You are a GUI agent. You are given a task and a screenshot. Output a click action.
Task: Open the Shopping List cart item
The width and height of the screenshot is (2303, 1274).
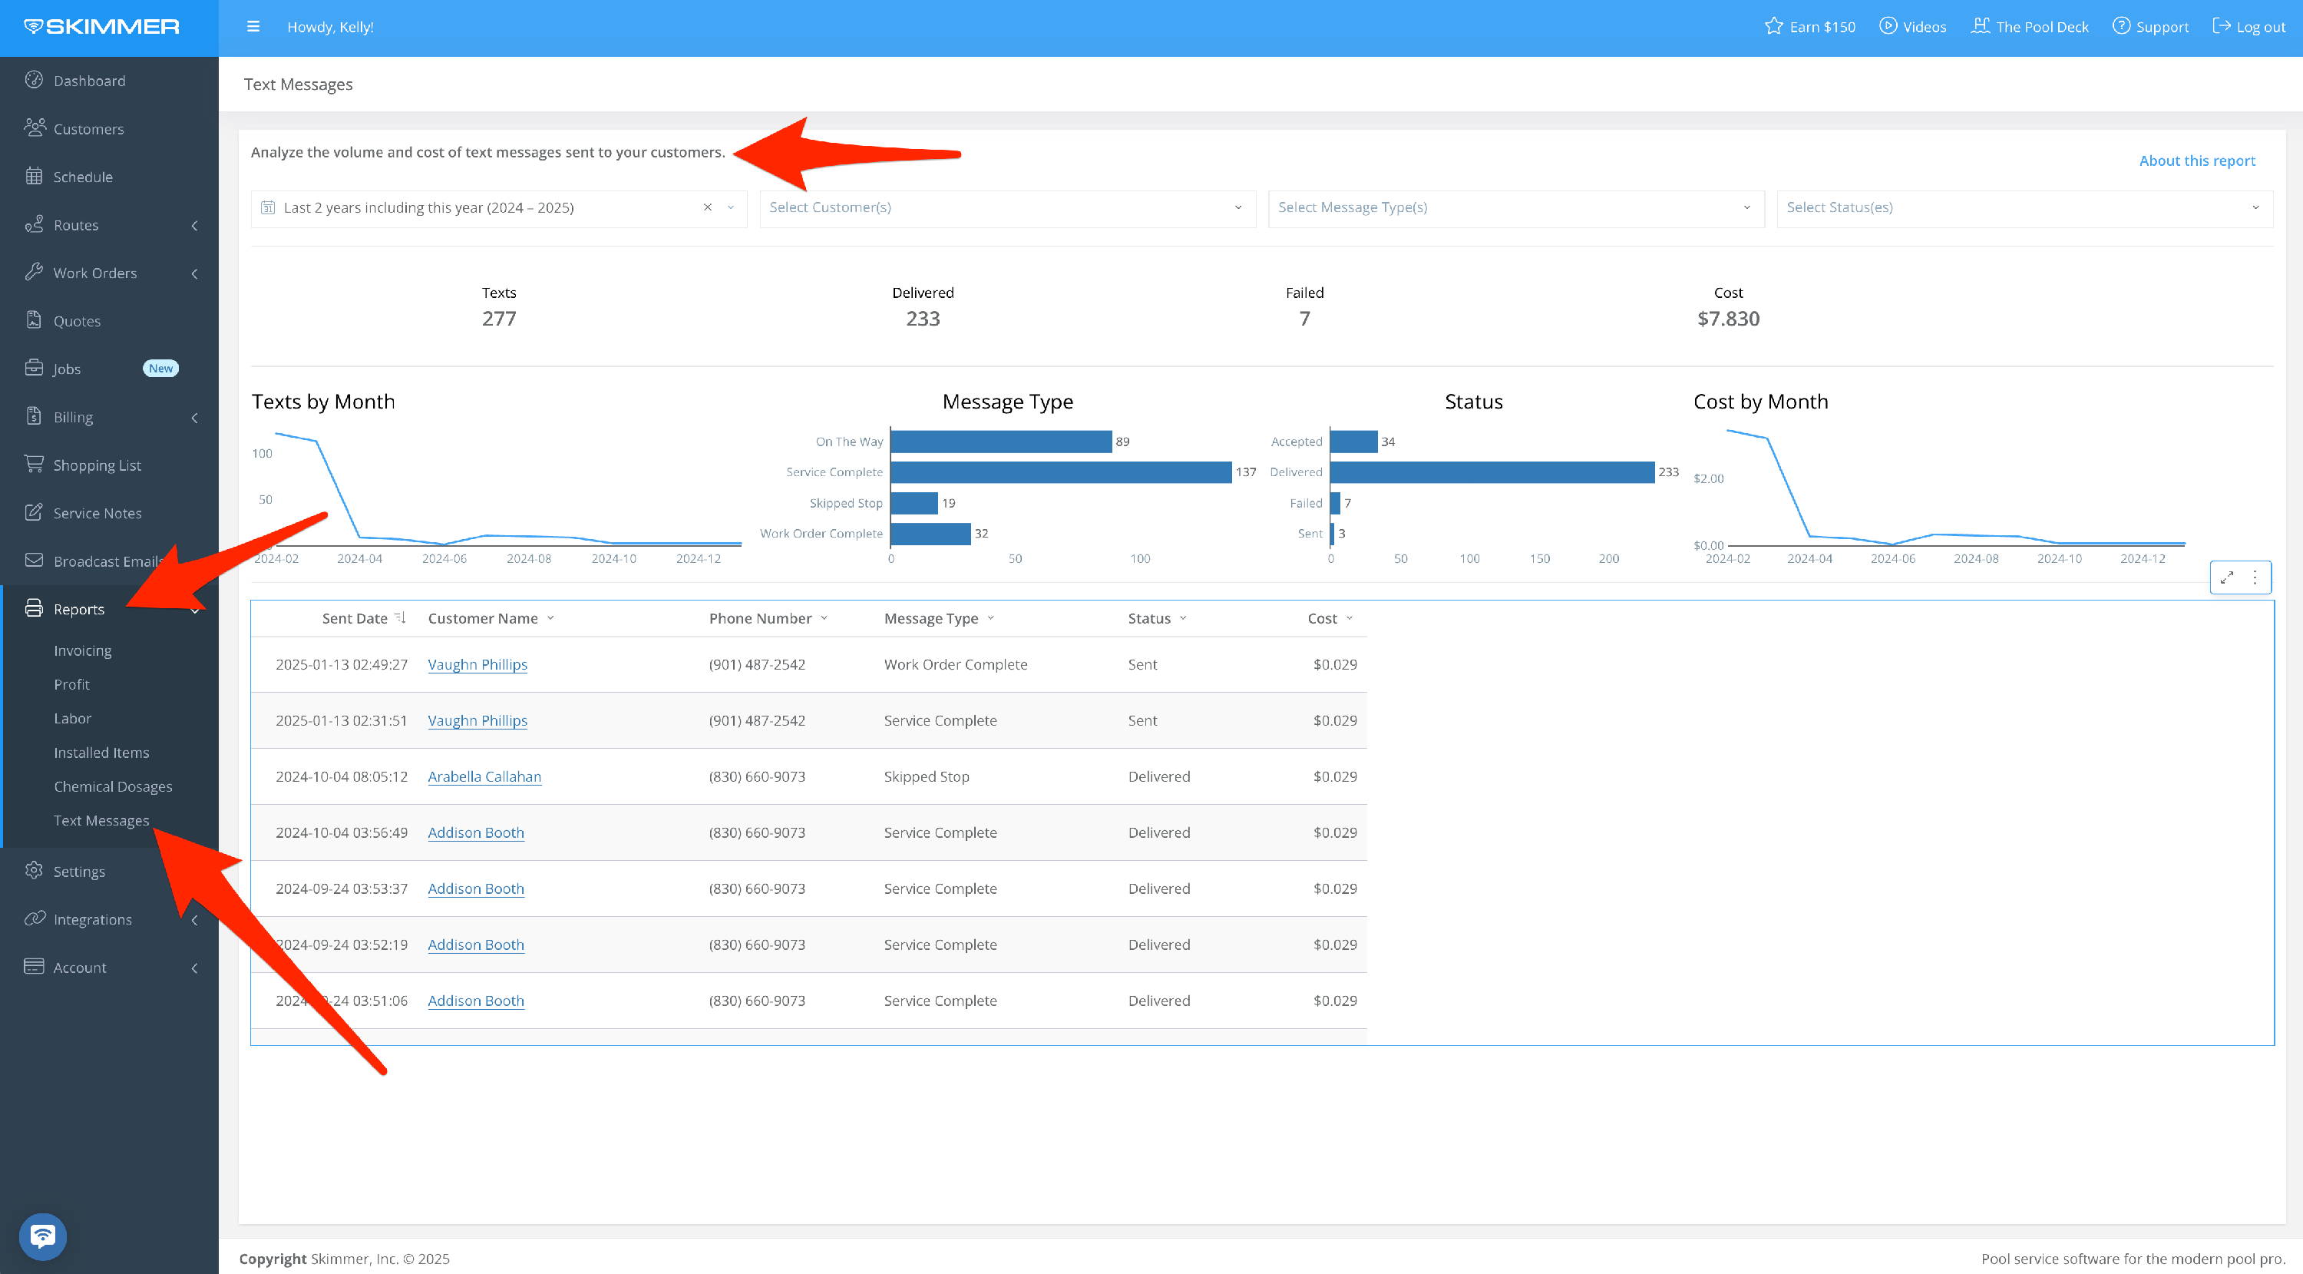click(97, 465)
